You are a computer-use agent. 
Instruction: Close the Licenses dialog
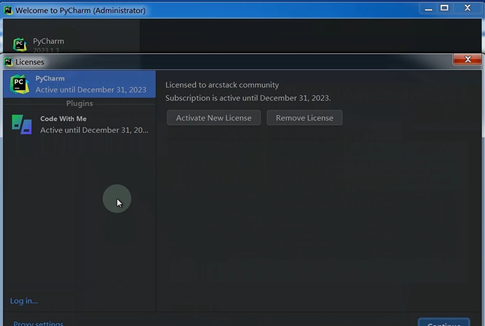tap(467, 59)
